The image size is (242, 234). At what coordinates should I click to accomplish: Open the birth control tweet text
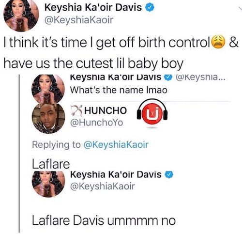click(121, 52)
